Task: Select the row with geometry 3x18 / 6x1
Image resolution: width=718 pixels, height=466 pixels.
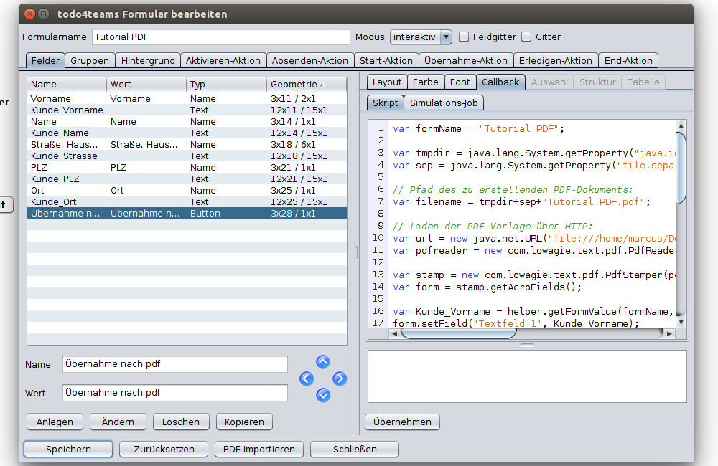Action: point(187,145)
